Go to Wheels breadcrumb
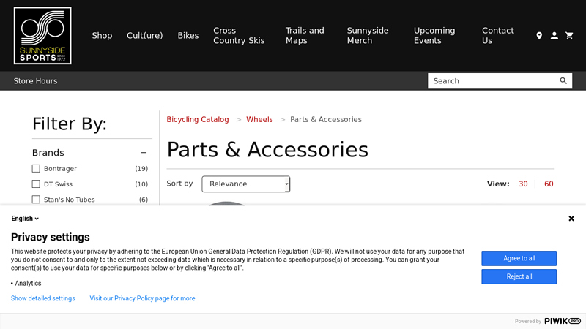586x329 pixels. tap(259, 119)
